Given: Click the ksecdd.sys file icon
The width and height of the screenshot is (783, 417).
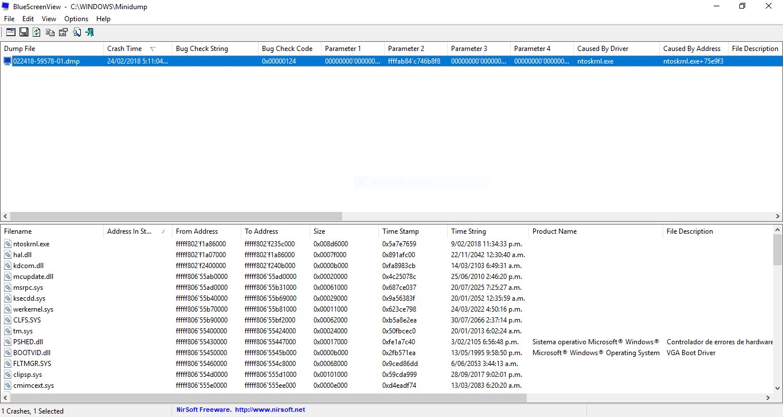Looking at the screenshot, I should 7,298.
